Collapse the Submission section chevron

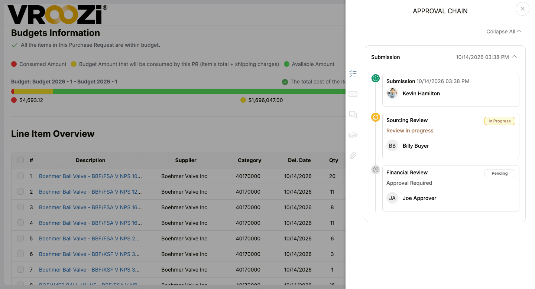tap(514, 57)
